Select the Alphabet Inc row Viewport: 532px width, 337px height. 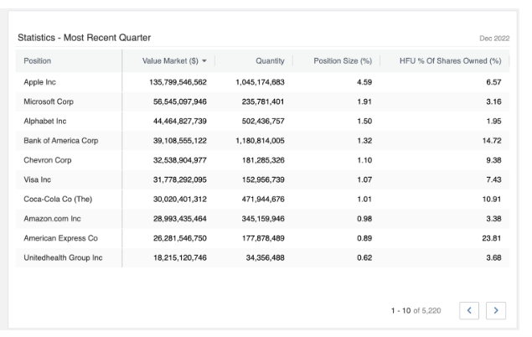[45, 121]
